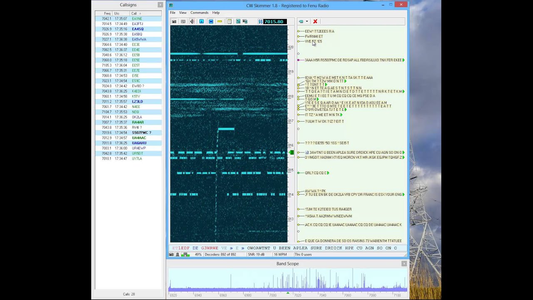Click the second radio icon in toolbar
The image size is (533, 300).
coord(183,22)
